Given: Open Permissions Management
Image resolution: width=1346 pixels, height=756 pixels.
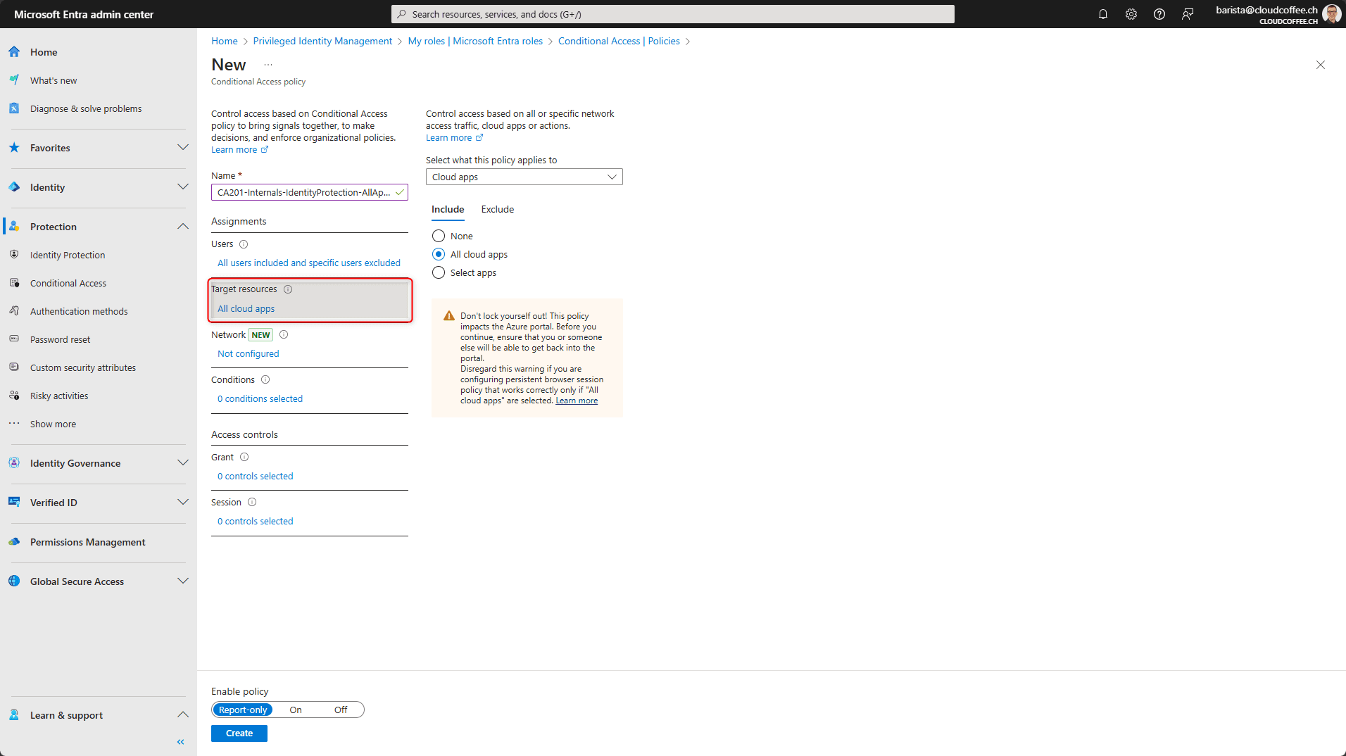Looking at the screenshot, I should (87, 541).
